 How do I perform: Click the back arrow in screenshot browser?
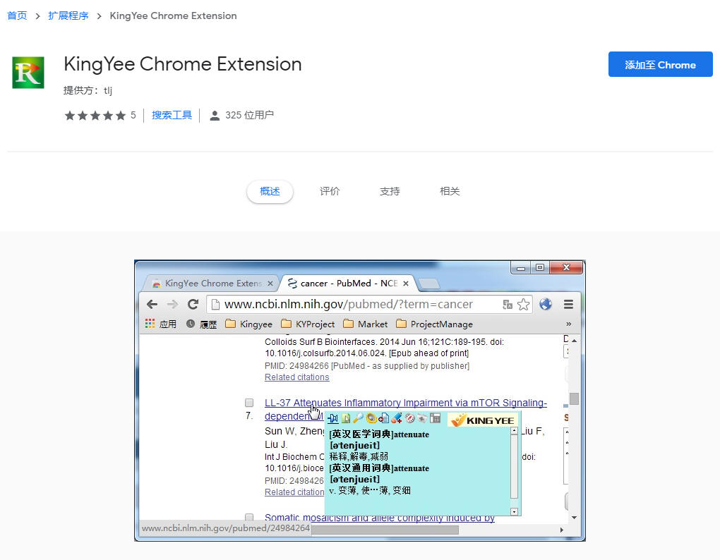click(x=152, y=305)
